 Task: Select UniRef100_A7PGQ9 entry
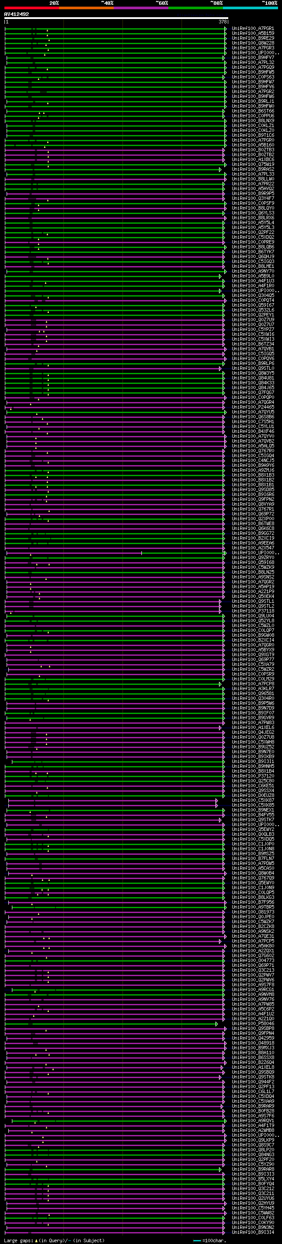point(252,67)
